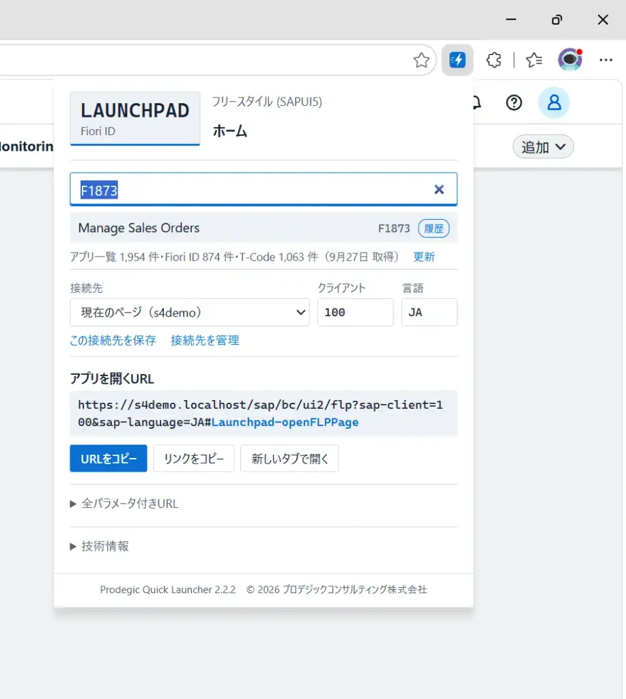Click the フリースタイル (SAPUI5) label
Viewport: 626px width, 699px height.
pyautogui.click(x=267, y=102)
